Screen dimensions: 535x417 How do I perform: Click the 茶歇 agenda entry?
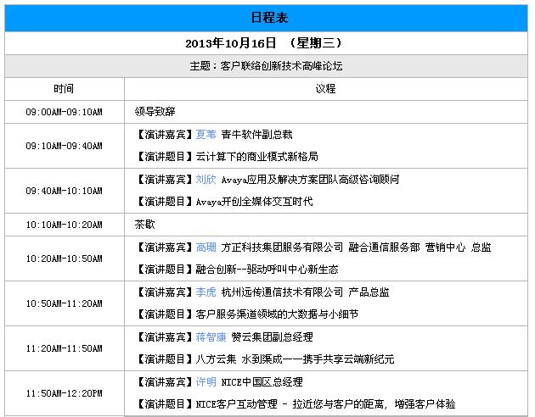144,225
